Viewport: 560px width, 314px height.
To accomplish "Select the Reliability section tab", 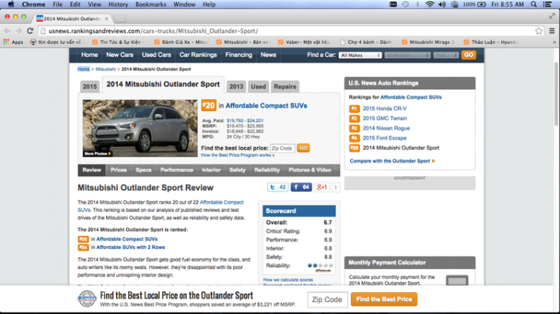I will [267, 170].
